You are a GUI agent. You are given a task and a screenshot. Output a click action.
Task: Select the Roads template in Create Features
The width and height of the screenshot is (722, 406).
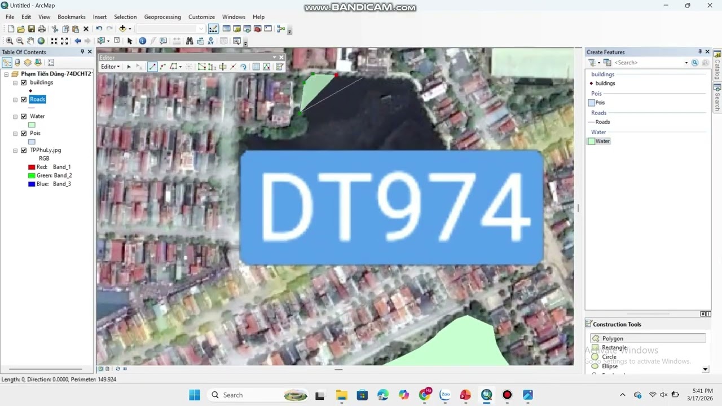point(599,122)
